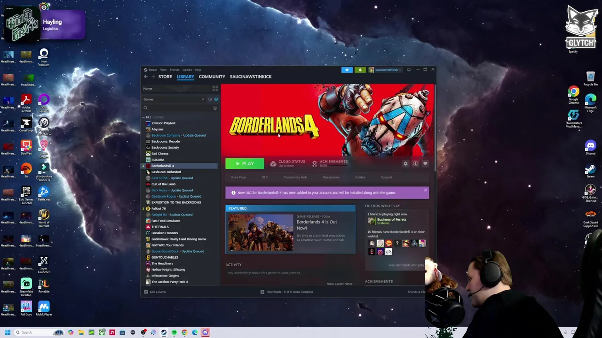The width and height of the screenshot is (602, 338).
Task: Click Add a Game
Action: 155,292
